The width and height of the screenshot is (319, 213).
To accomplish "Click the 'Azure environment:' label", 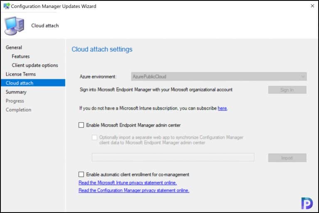I will pos(98,77).
